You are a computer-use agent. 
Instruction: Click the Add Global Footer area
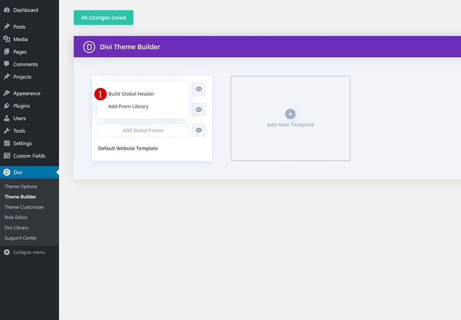pos(143,130)
